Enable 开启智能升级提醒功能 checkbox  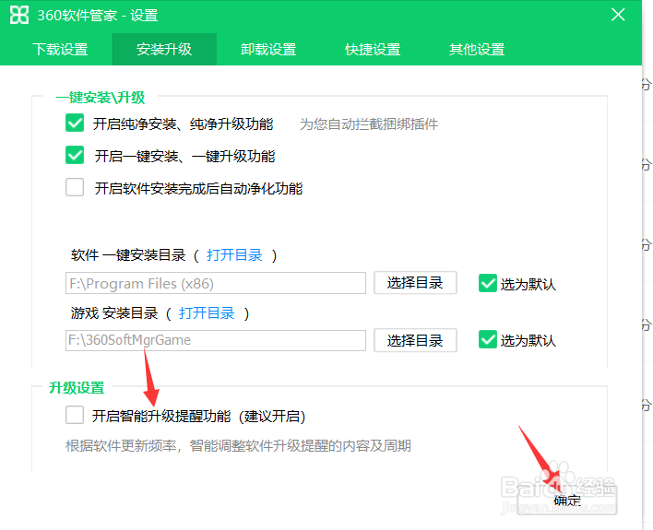click(x=75, y=415)
